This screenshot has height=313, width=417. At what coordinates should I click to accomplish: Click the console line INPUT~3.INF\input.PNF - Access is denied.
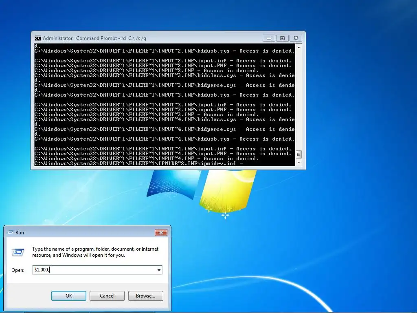click(x=163, y=110)
